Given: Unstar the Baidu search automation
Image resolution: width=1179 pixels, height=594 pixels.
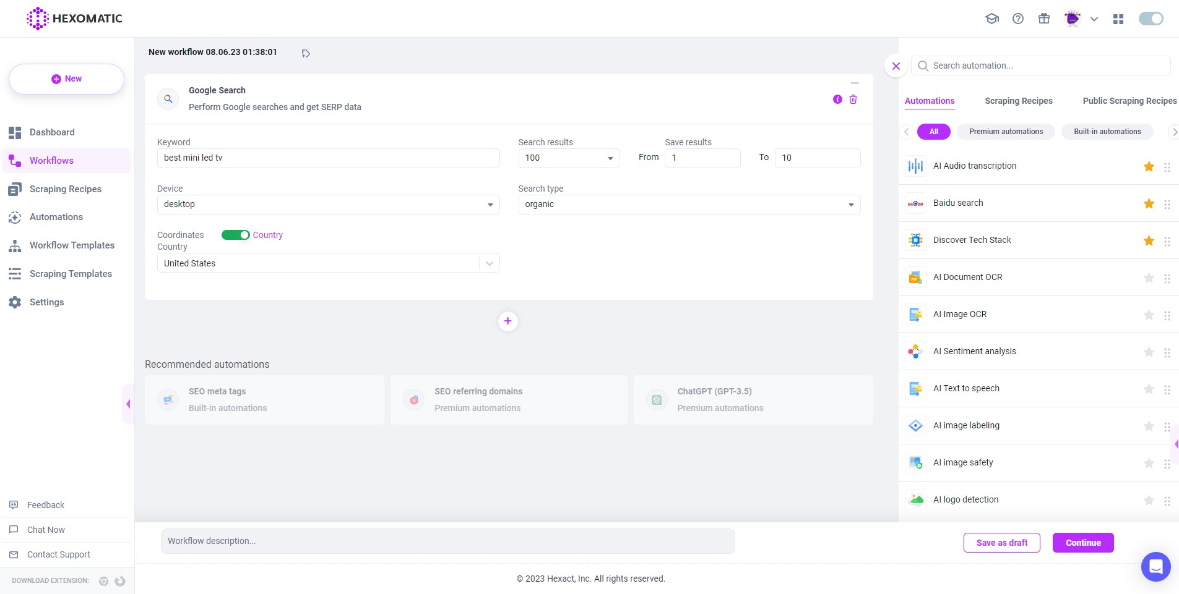Looking at the screenshot, I should [1149, 204].
